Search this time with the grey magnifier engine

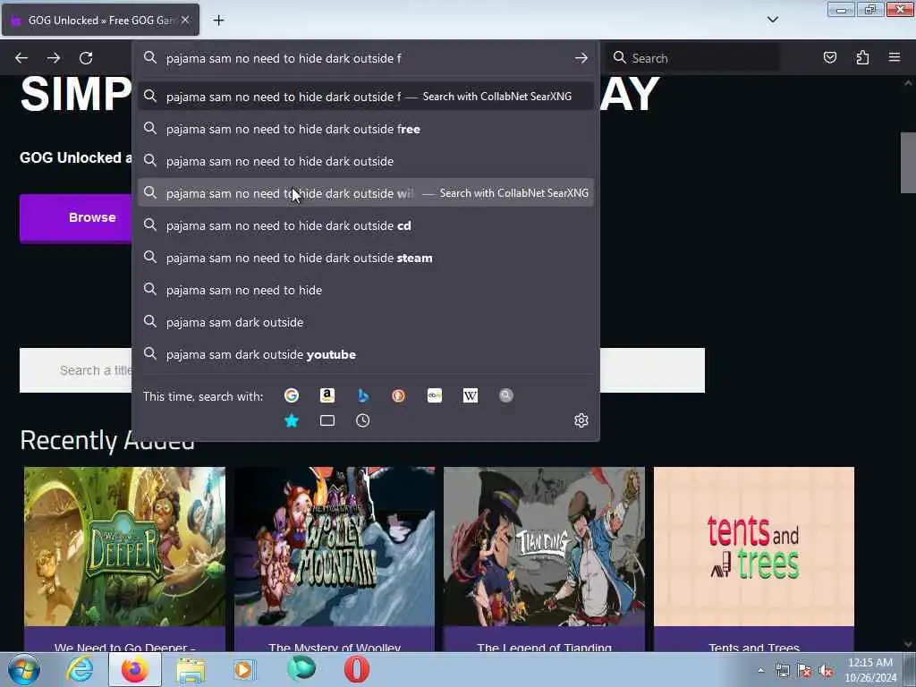[x=506, y=395]
